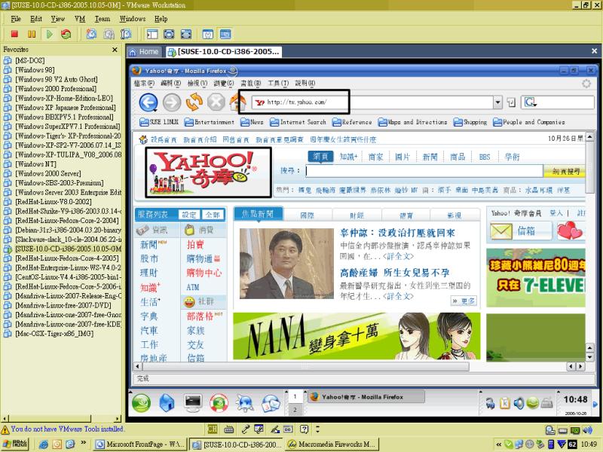Power off the VM with red stop icon
The height and width of the screenshot is (452, 603).
[x=14, y=34]
